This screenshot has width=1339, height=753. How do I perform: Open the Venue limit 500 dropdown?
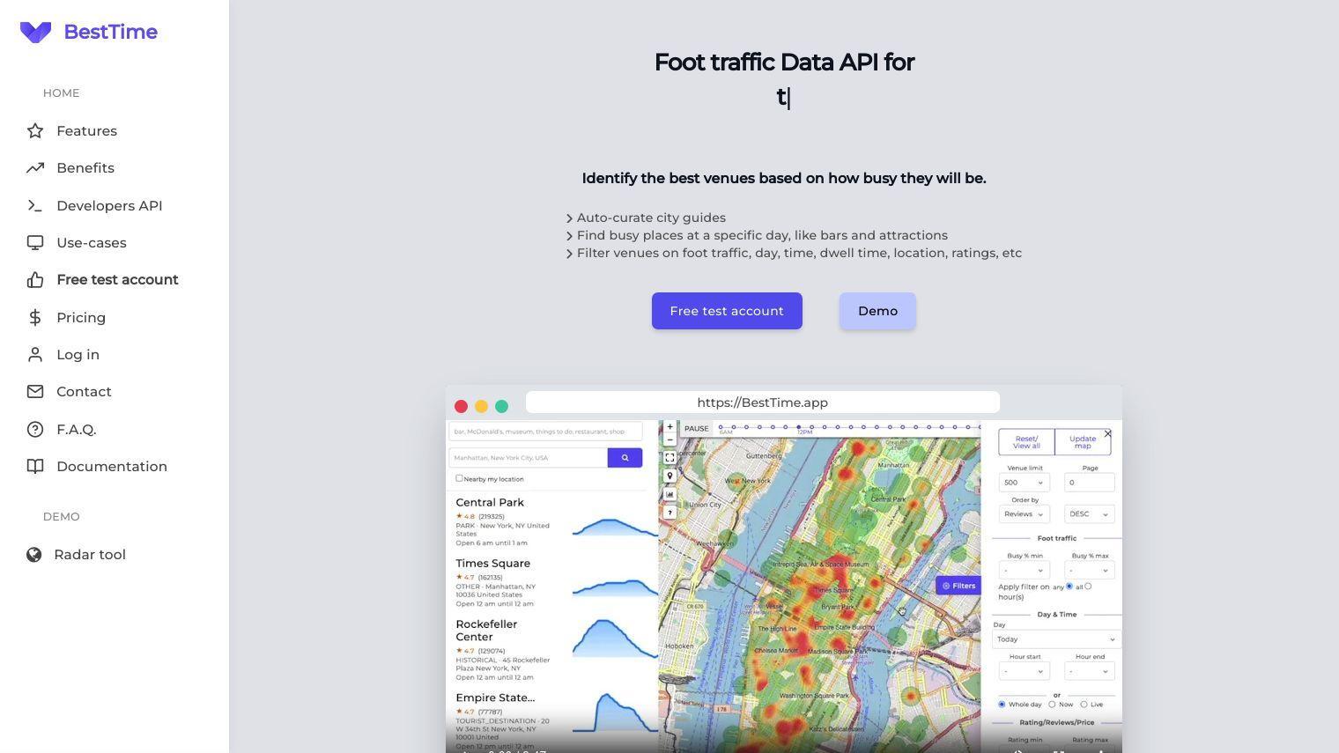pos(1024,483)
